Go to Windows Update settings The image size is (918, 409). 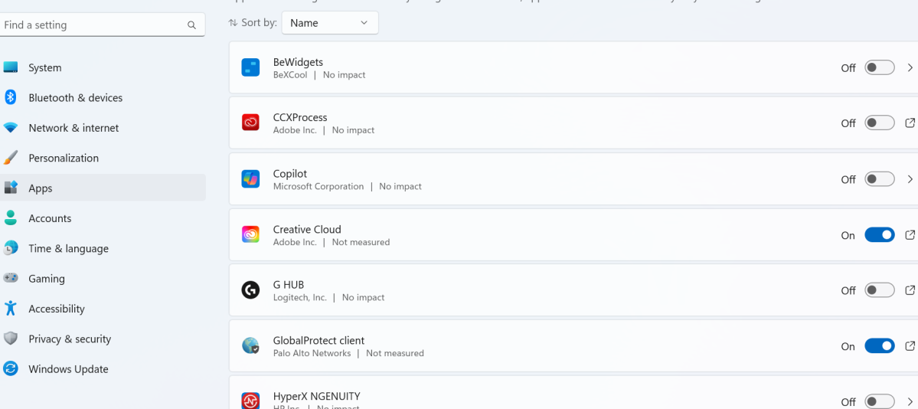103,369
